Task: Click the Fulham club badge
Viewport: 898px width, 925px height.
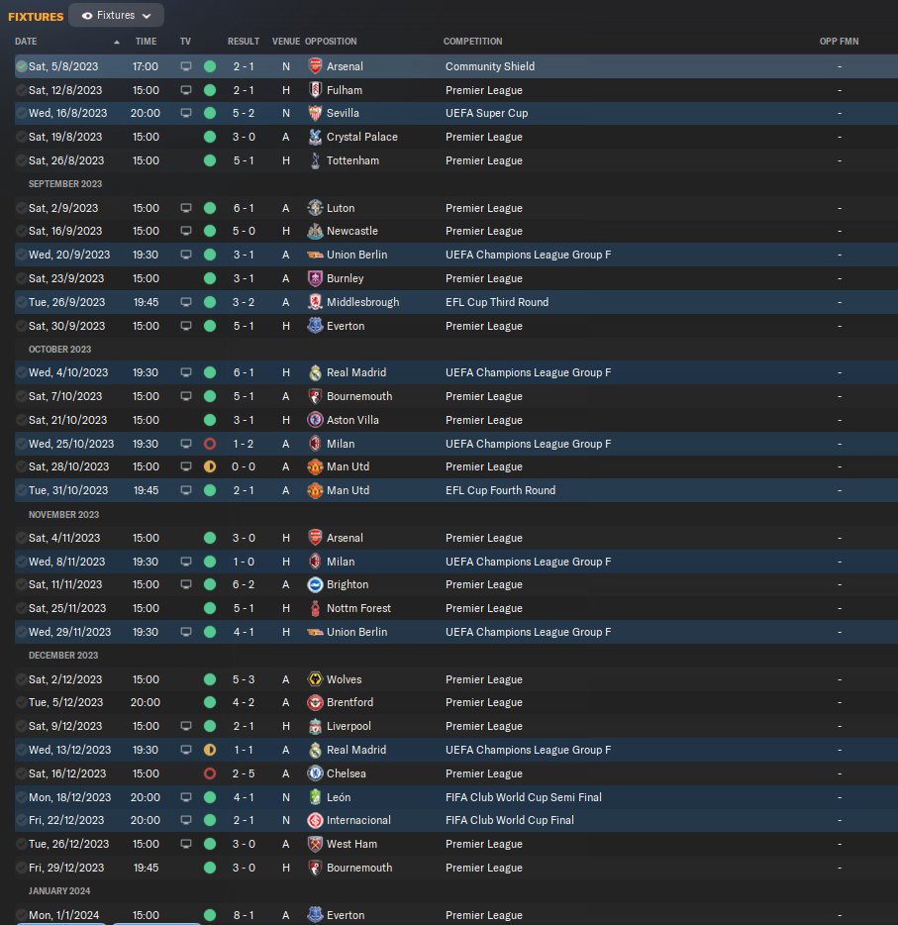Action: click(316, 90)
